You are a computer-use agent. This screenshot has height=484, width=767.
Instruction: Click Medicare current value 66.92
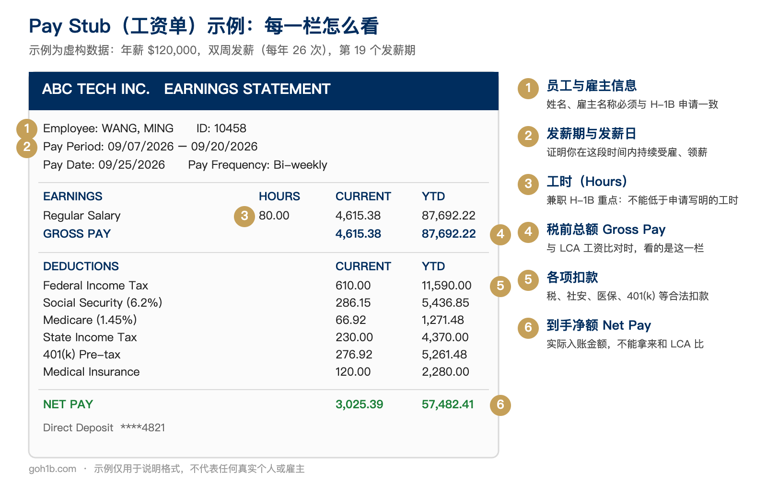click(351, 320)
